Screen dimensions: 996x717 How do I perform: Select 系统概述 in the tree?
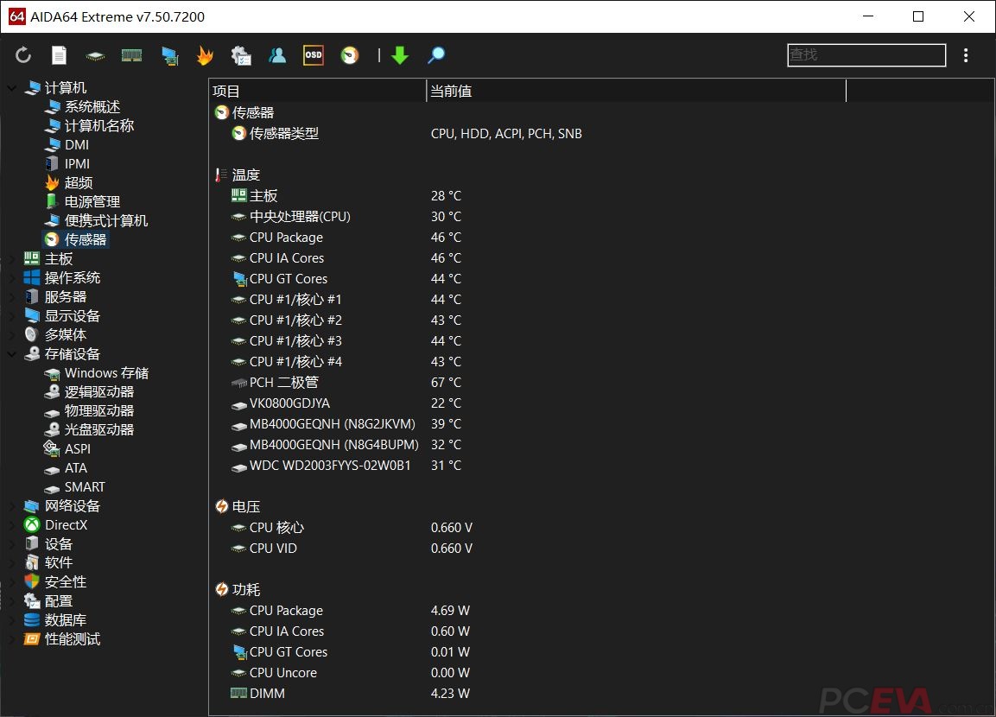[92, 107]
